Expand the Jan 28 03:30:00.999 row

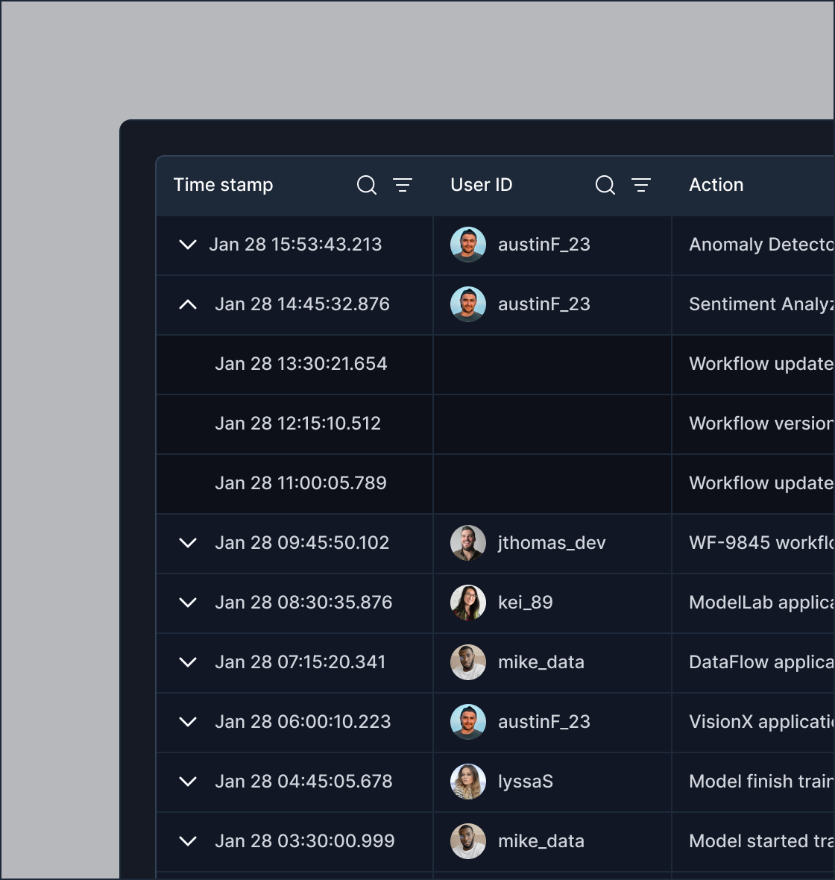(x=188, y=841)
